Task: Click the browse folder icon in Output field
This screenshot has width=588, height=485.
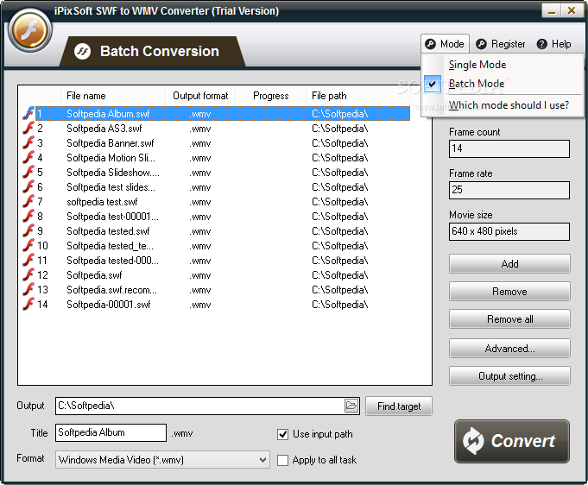Action: pos(351,406)
